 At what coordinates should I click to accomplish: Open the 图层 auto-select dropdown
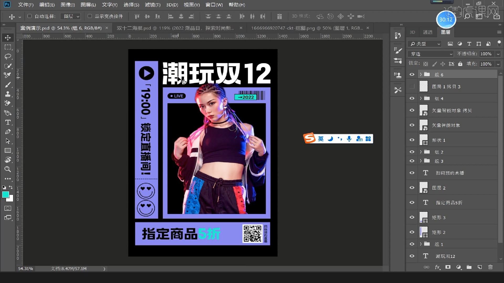70,17
